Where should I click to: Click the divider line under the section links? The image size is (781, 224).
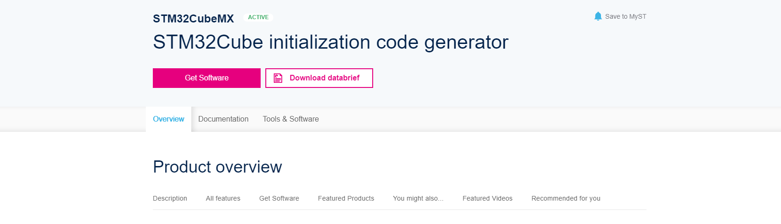pyautogui.click(x=399, y=210)
